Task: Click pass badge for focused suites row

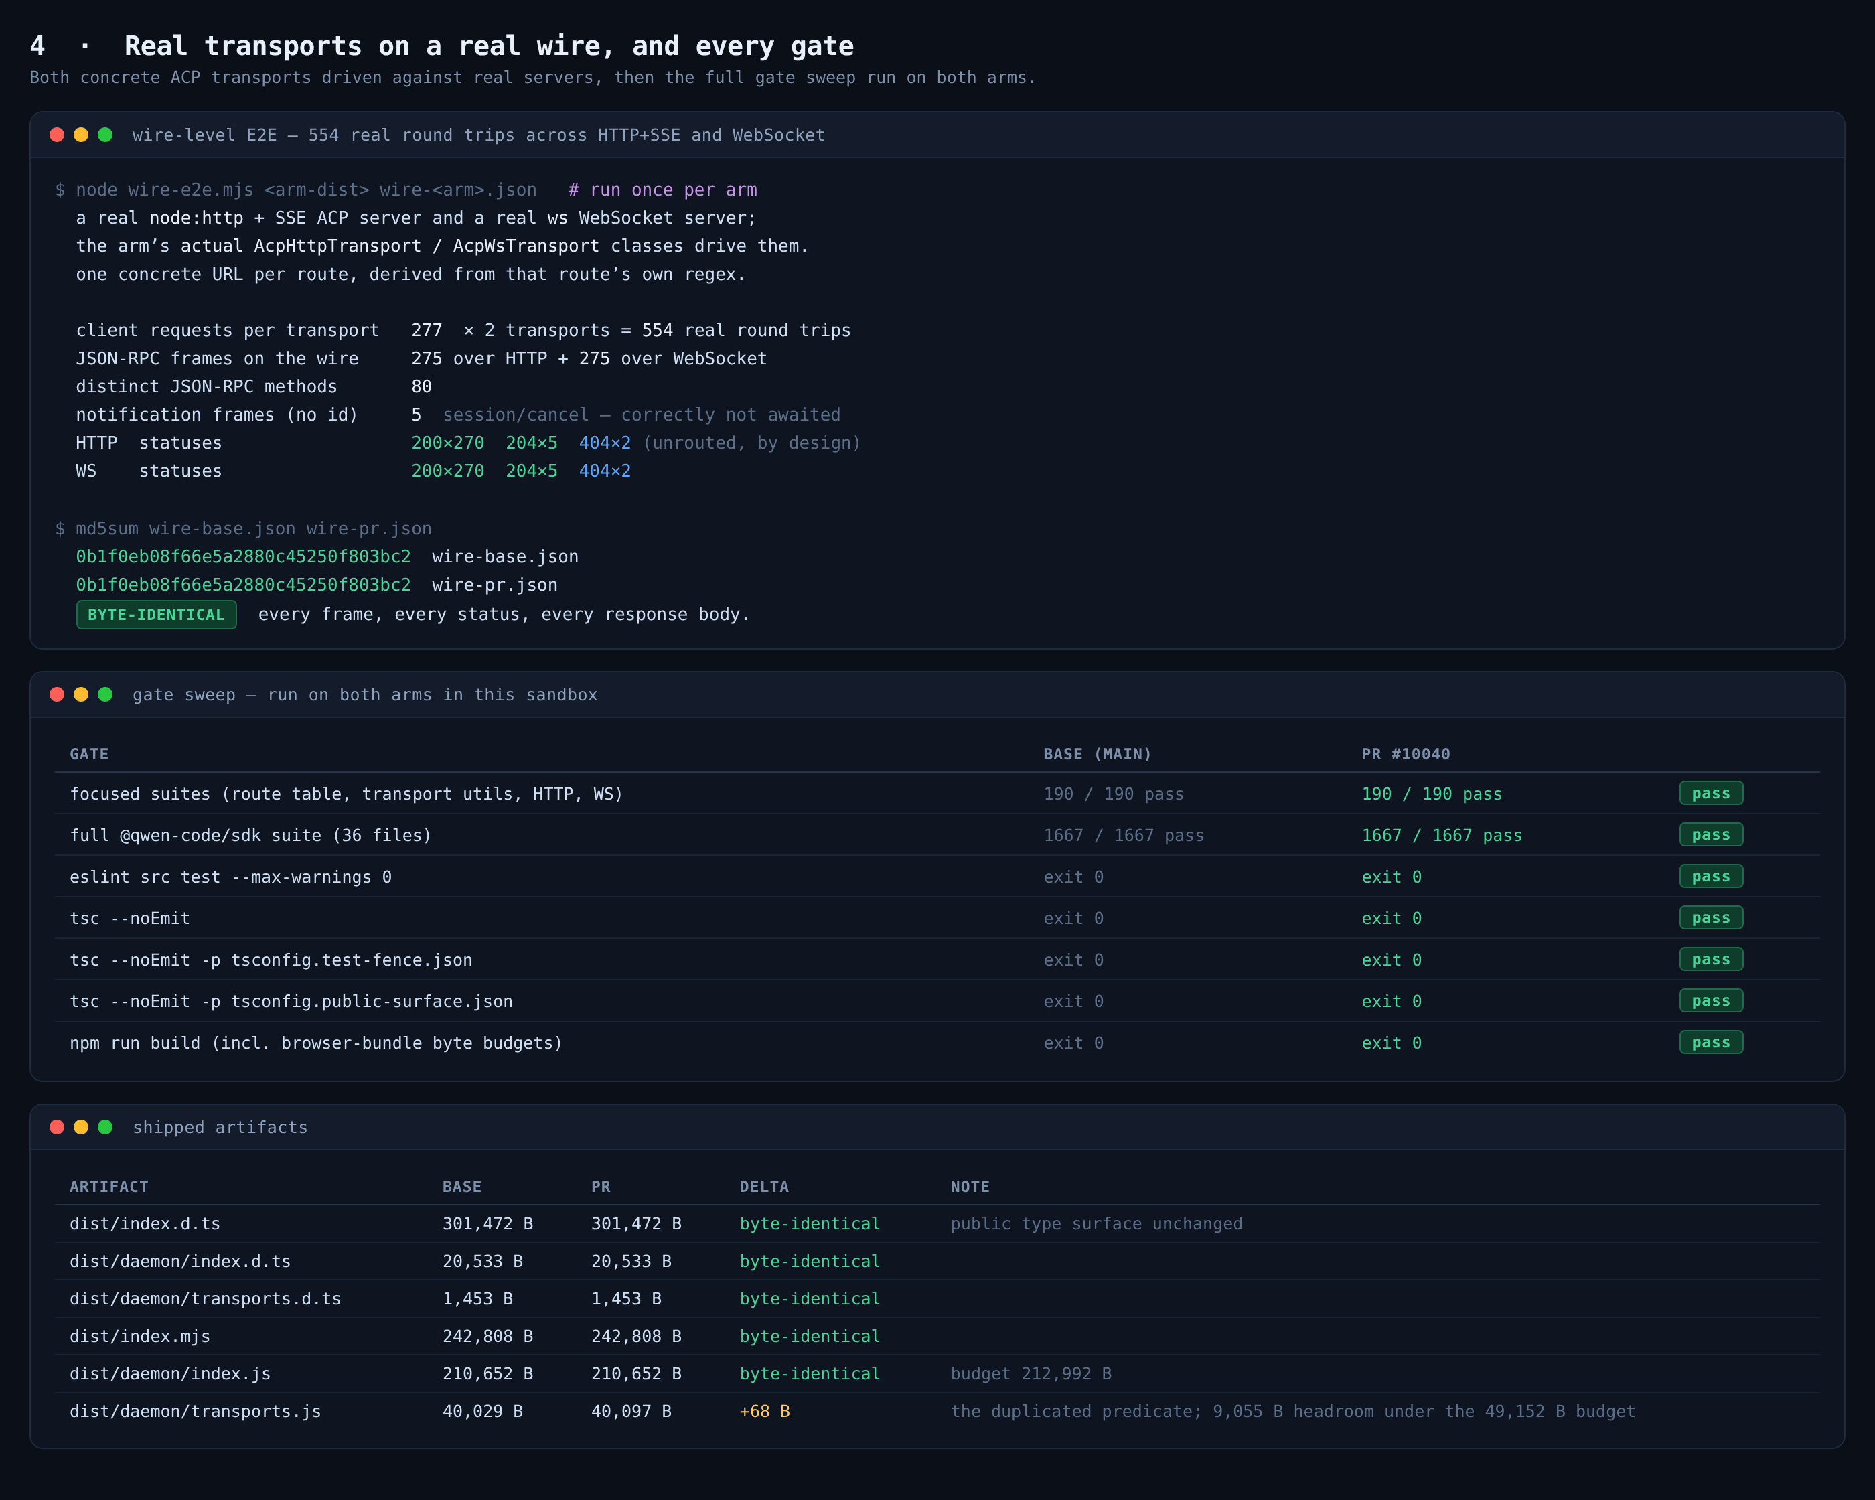Action: point(1711,793)
